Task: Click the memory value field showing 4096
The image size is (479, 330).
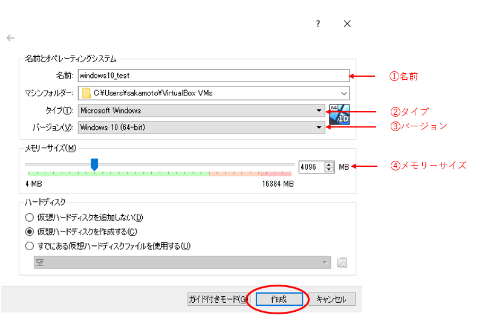Action: coord(311,167)
